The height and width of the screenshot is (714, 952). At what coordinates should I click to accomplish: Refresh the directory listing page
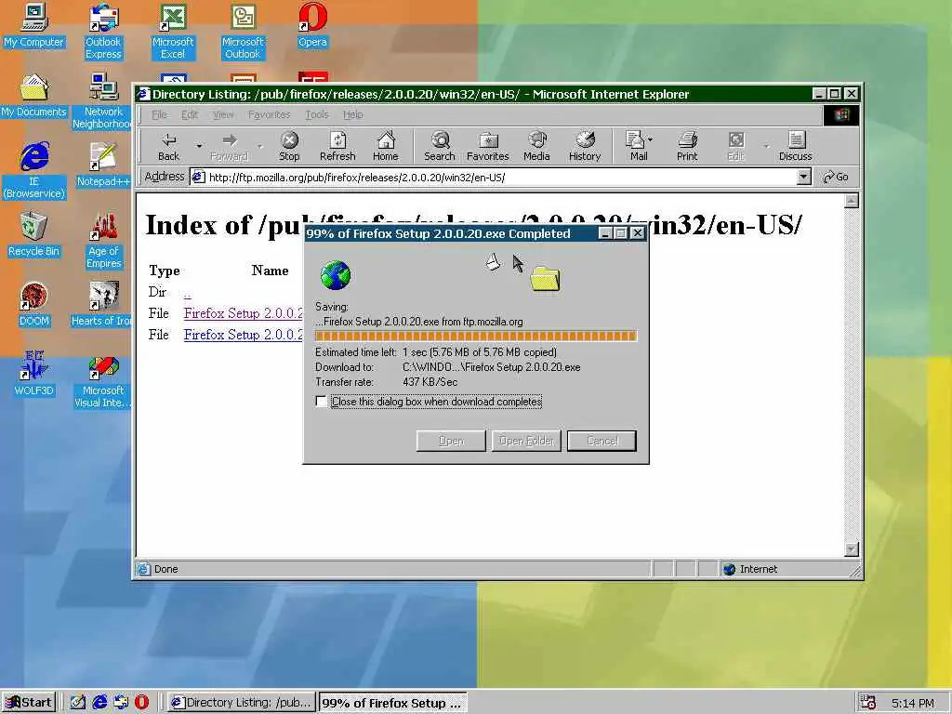(x=337, y=146)
